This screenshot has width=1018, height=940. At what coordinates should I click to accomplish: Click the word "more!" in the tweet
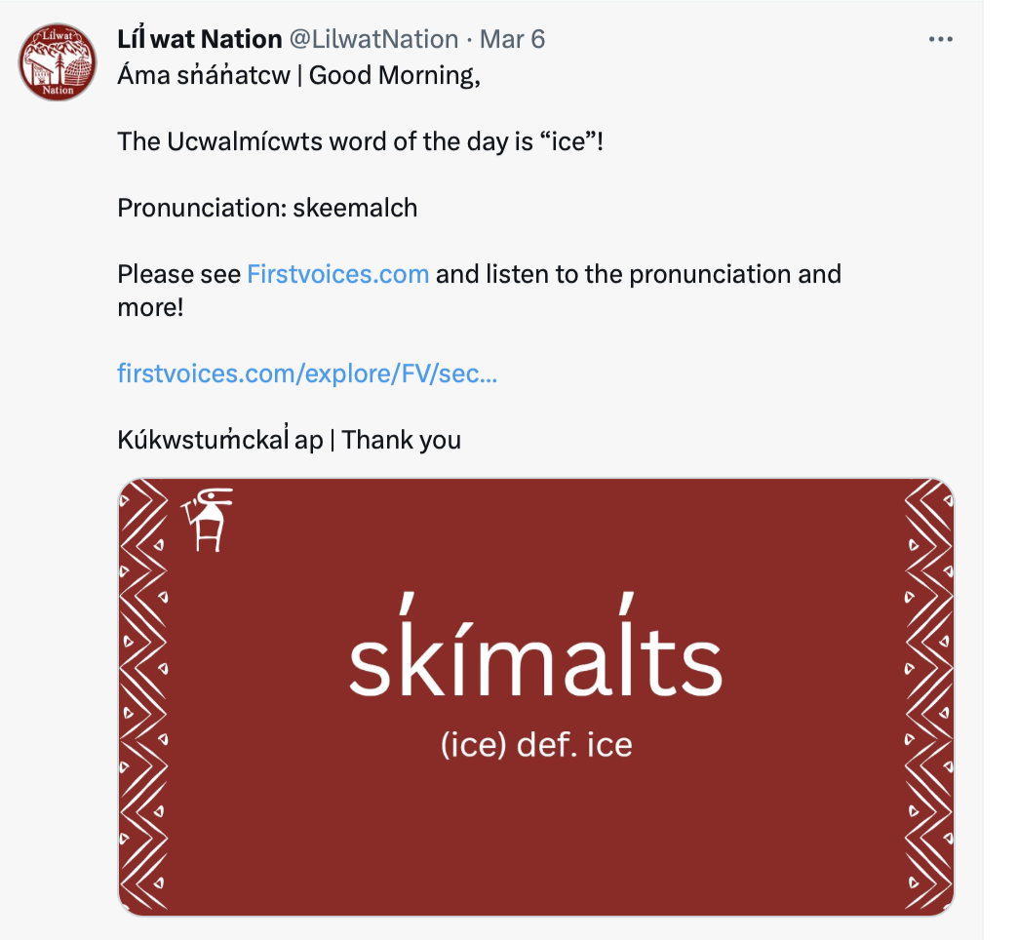tap(149, 307)
